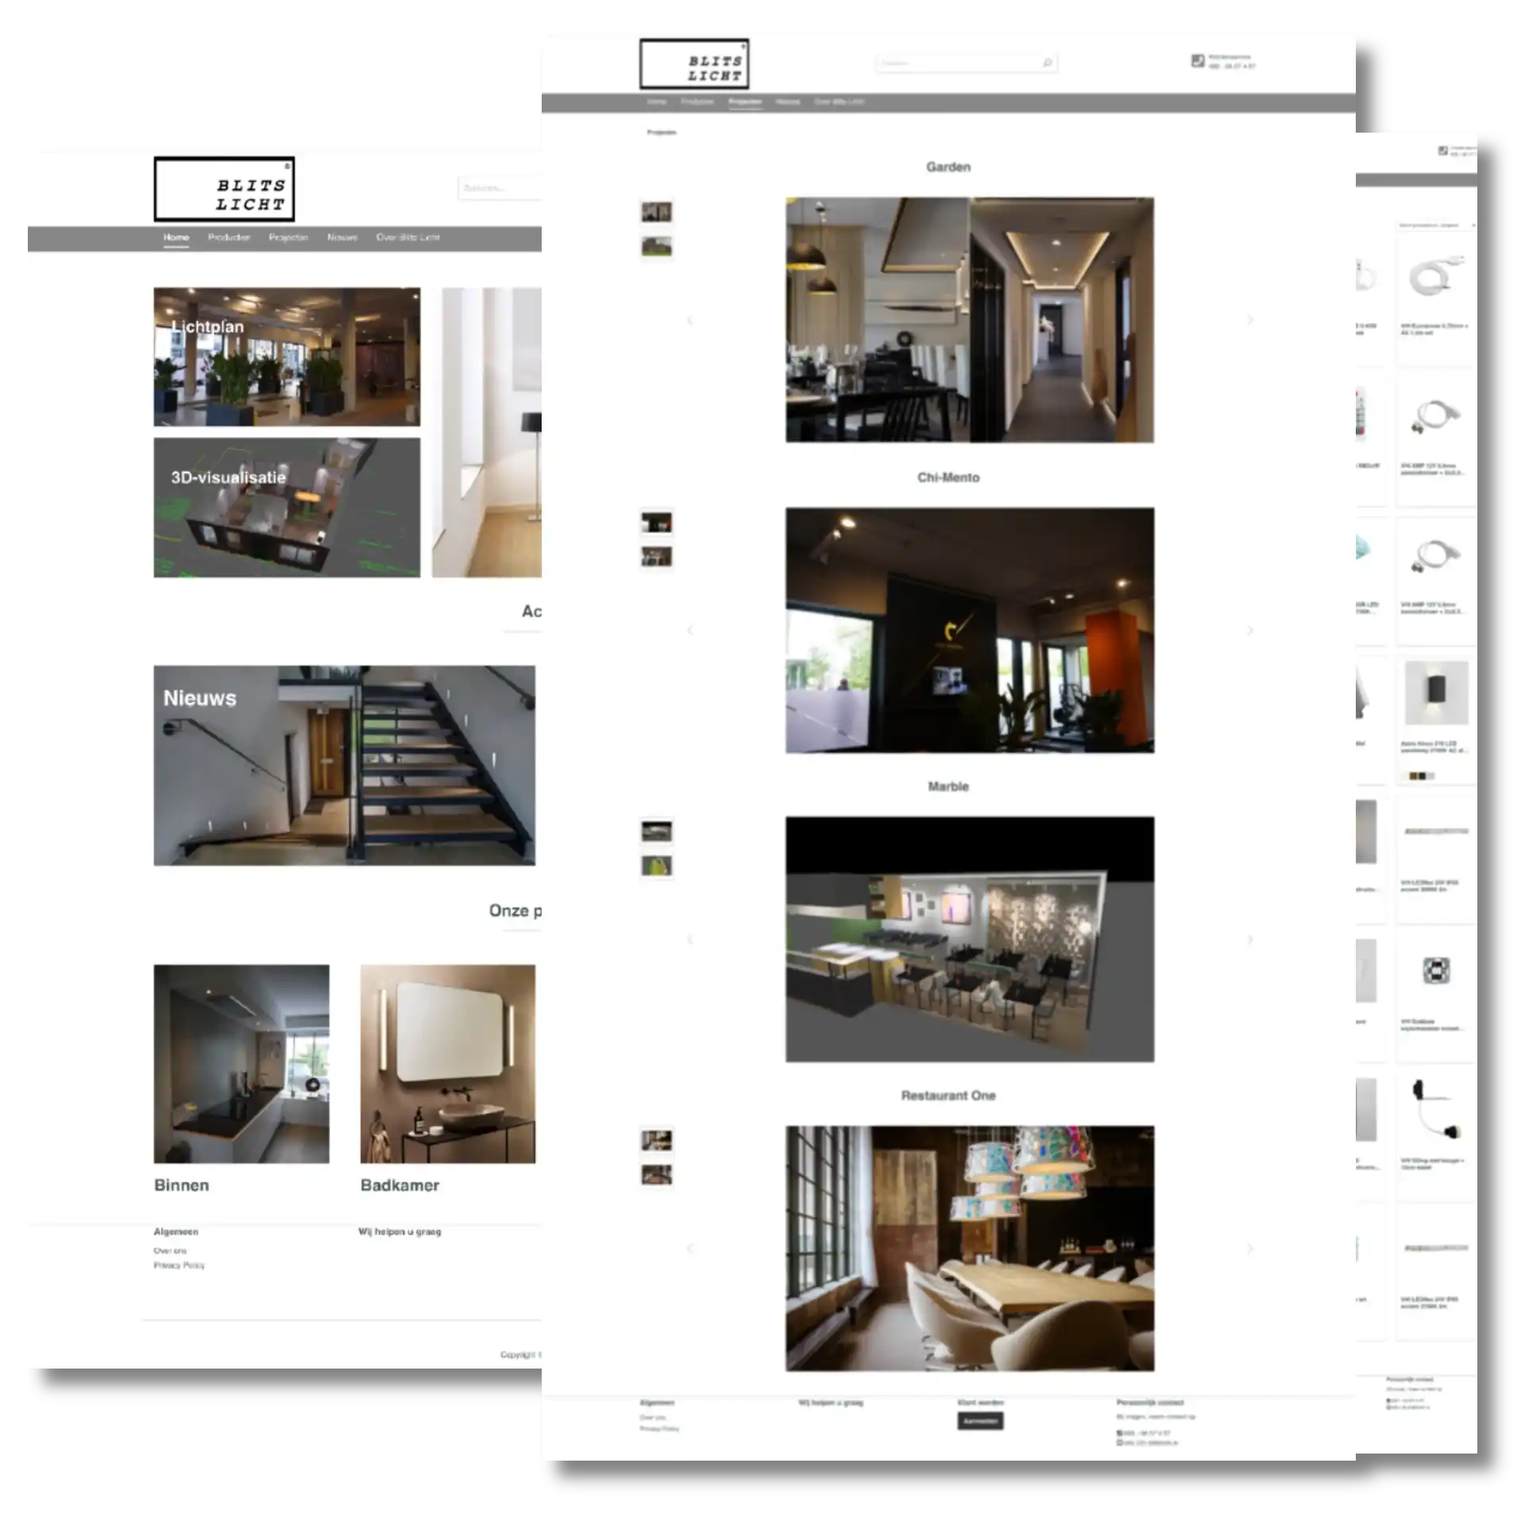Open the 3D-visualisatie tile

tap(287, 508)
